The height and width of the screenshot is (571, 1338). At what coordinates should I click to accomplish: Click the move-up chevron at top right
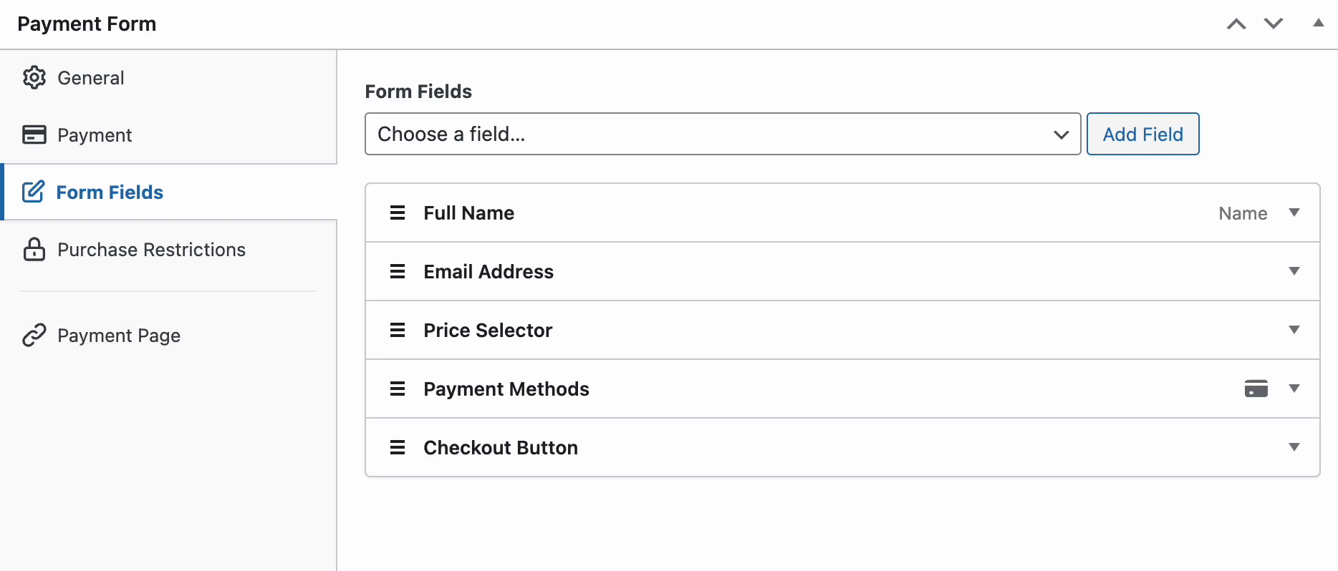point(1236,24)
